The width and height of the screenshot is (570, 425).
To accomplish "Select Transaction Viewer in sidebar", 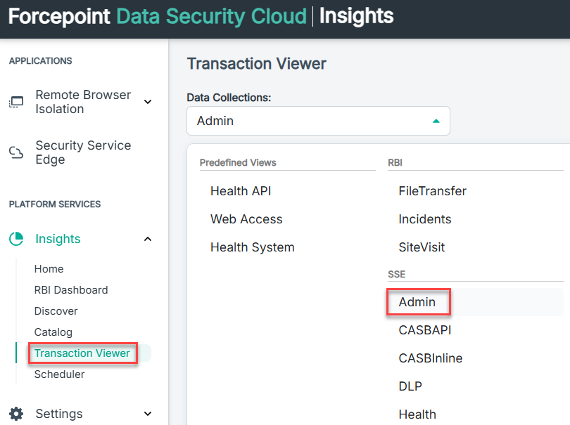I will 82,353.
